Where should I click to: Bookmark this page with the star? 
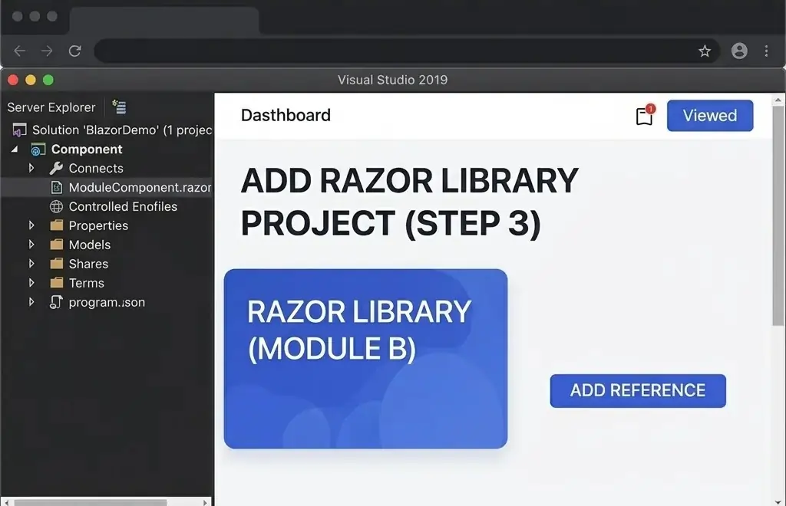(x=705, y=51)
